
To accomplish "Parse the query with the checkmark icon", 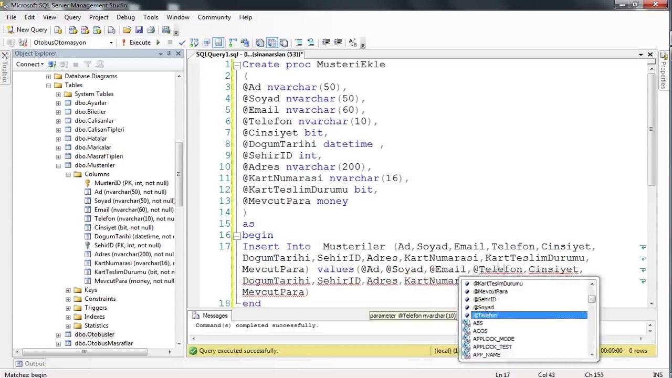I will [x=182, y=43].
